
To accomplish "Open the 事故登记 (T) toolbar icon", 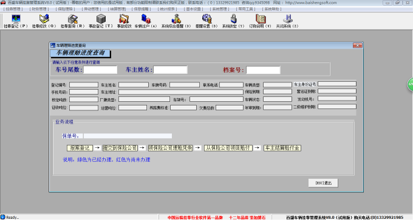I will [101, 21].
